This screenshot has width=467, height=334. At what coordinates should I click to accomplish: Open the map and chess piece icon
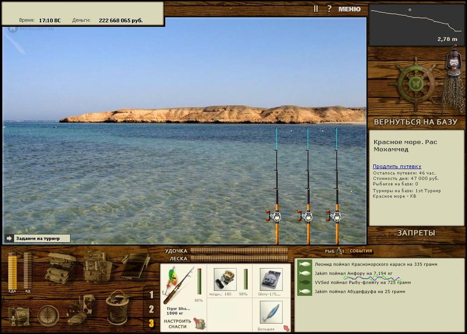point(19,316)
